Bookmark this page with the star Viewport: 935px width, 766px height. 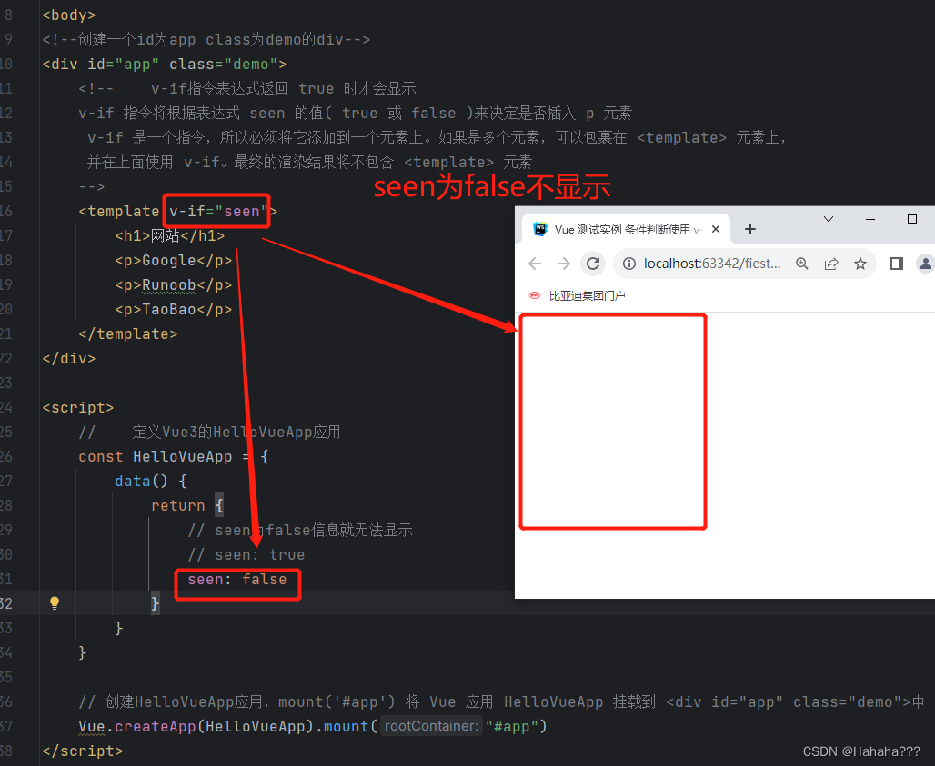tap(860, 264)
